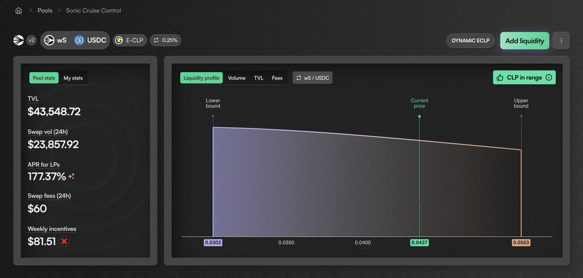The image size is (583, 278).
Task: Click the E-CLP pool type icon
Action: point(119,40)
